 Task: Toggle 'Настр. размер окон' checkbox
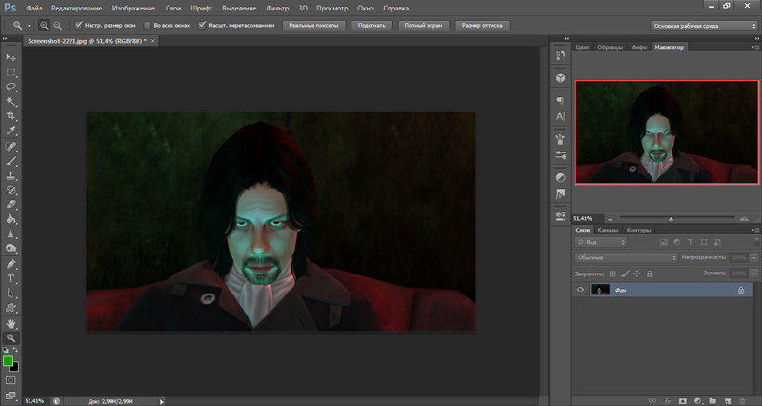coord(78,26)
